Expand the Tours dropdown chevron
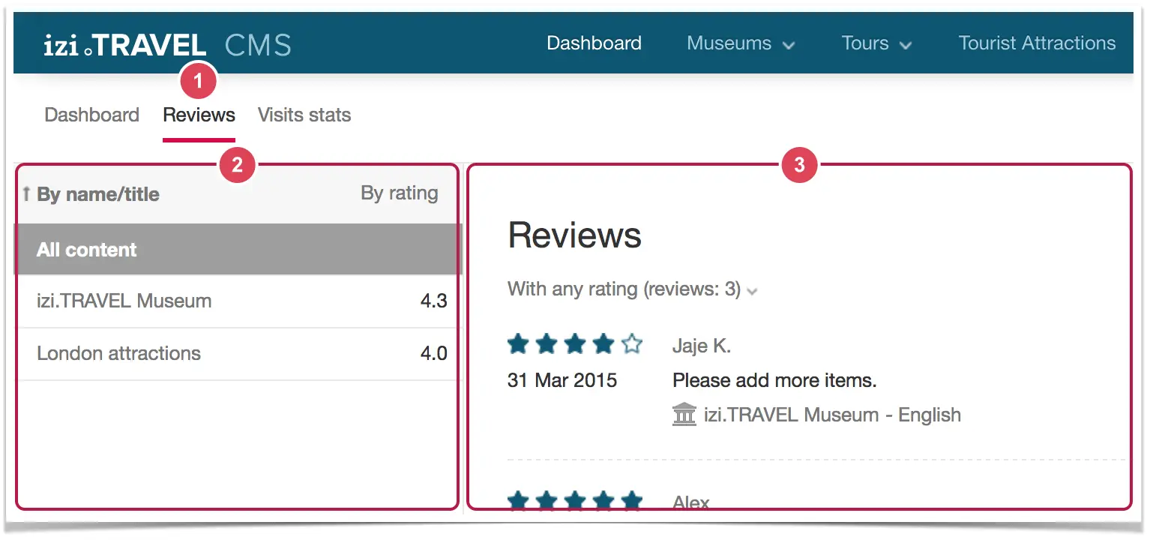The width and height of the screenshot is (1150, 540). [906, 46]
